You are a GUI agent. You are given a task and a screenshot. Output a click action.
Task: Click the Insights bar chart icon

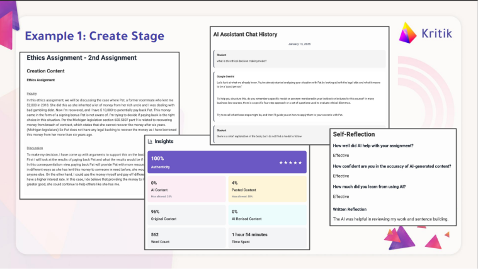(150, 142)
